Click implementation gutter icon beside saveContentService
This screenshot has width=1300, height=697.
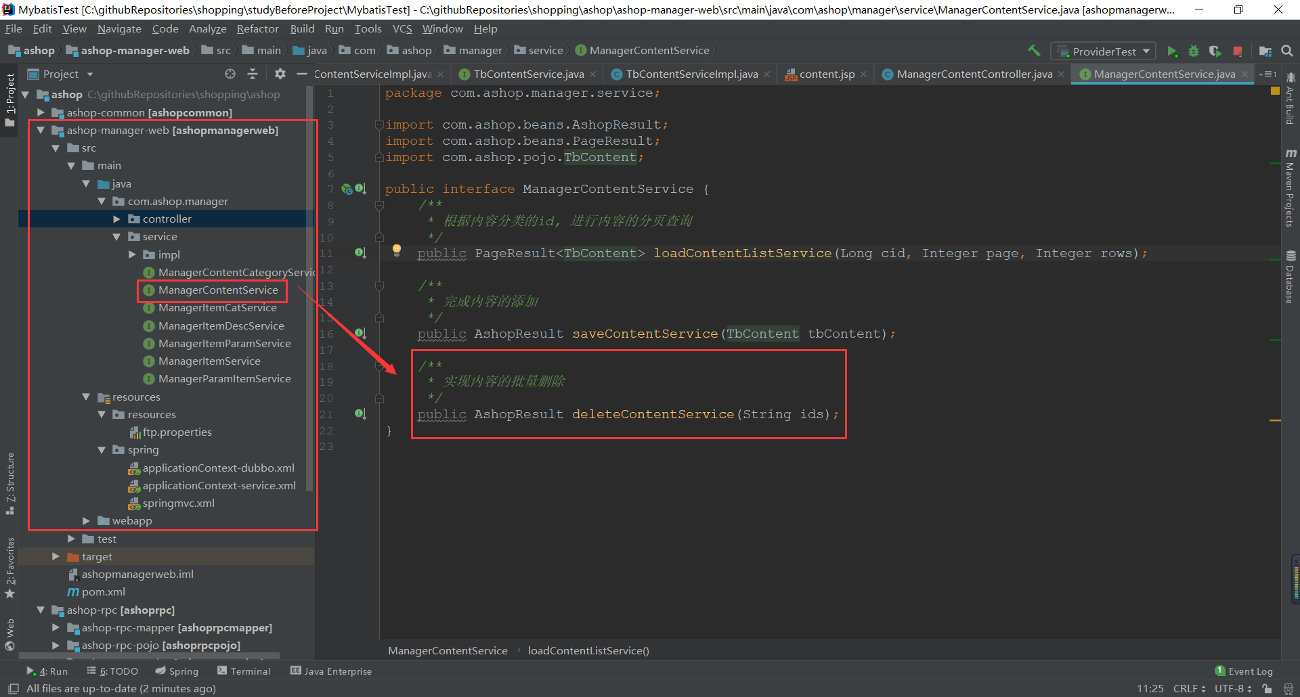click(x=360, y=334)
